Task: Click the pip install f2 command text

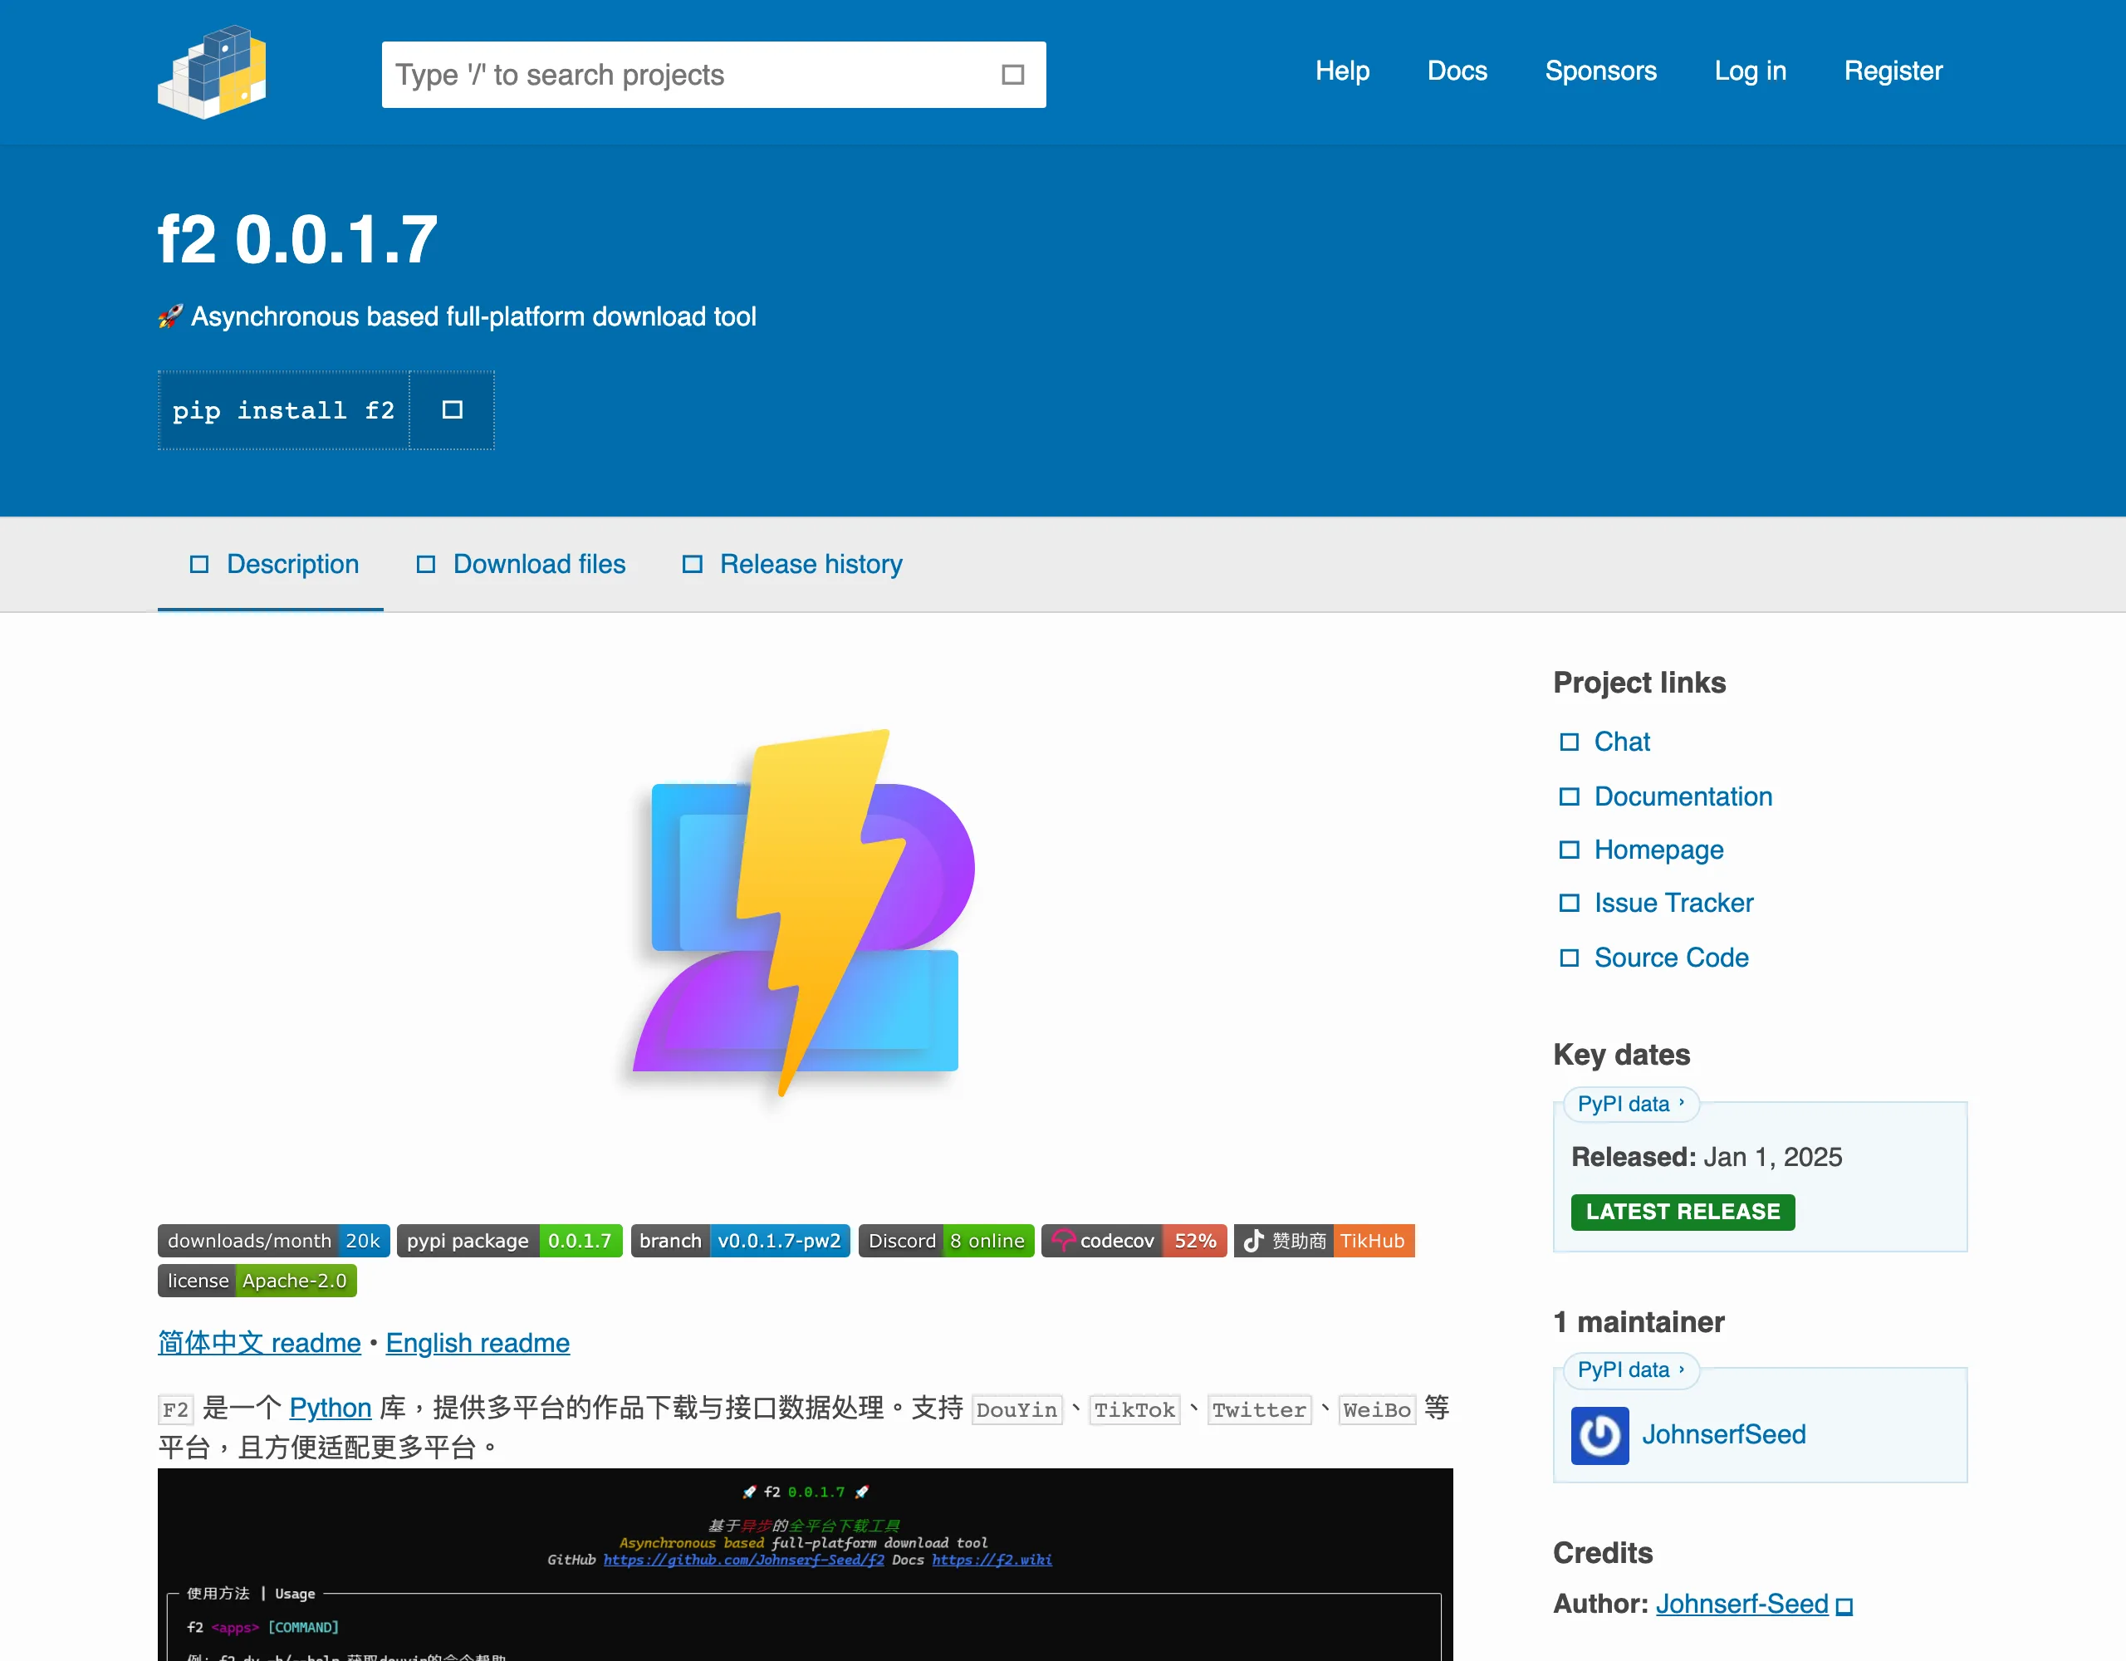Action: click(283, 410)
